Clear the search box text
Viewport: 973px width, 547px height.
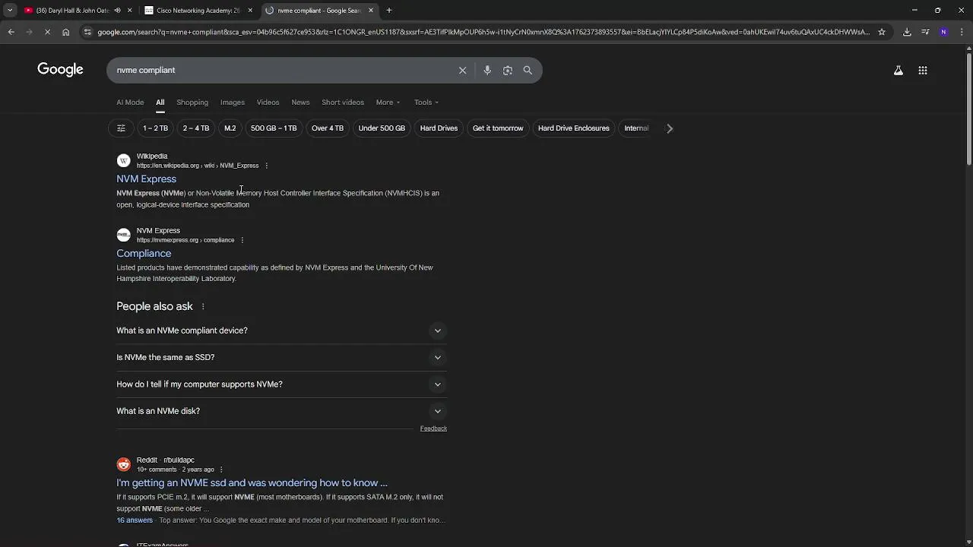pyautogui.click(x=462, y=70)
